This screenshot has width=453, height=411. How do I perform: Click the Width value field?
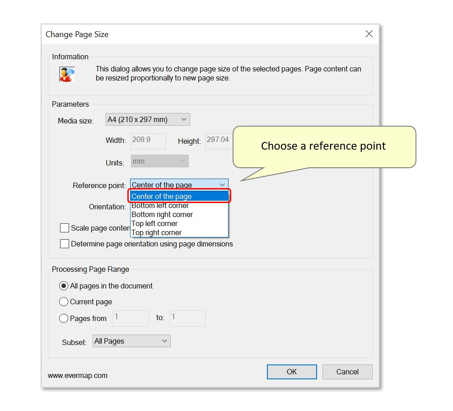tap(148, 141)
